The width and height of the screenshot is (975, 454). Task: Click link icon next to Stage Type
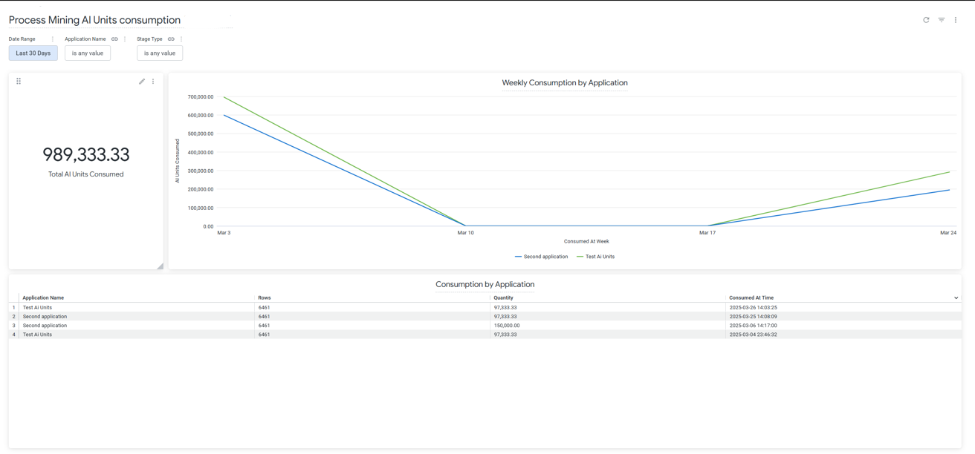tap(171, 39)
